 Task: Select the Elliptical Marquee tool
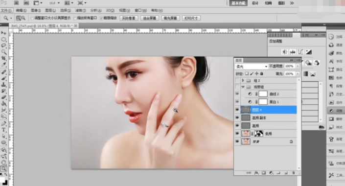(4, 39)
